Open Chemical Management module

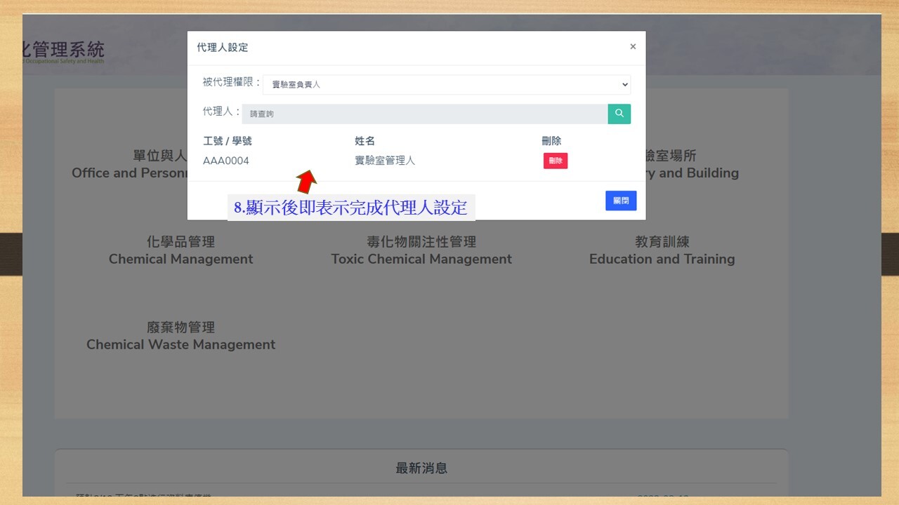181,250
